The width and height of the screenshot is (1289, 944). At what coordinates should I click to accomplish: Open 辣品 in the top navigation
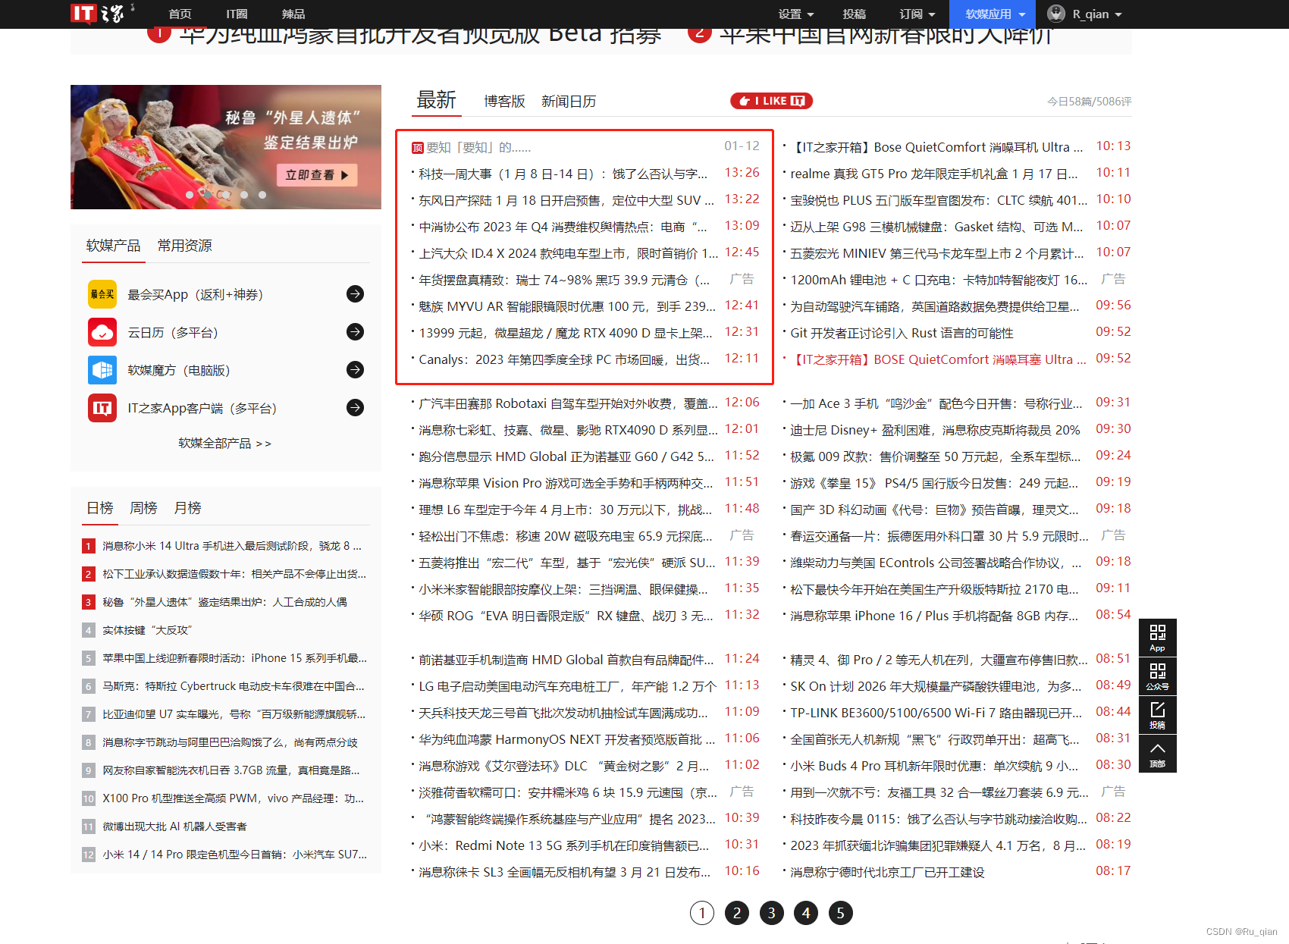click(293, 14)
